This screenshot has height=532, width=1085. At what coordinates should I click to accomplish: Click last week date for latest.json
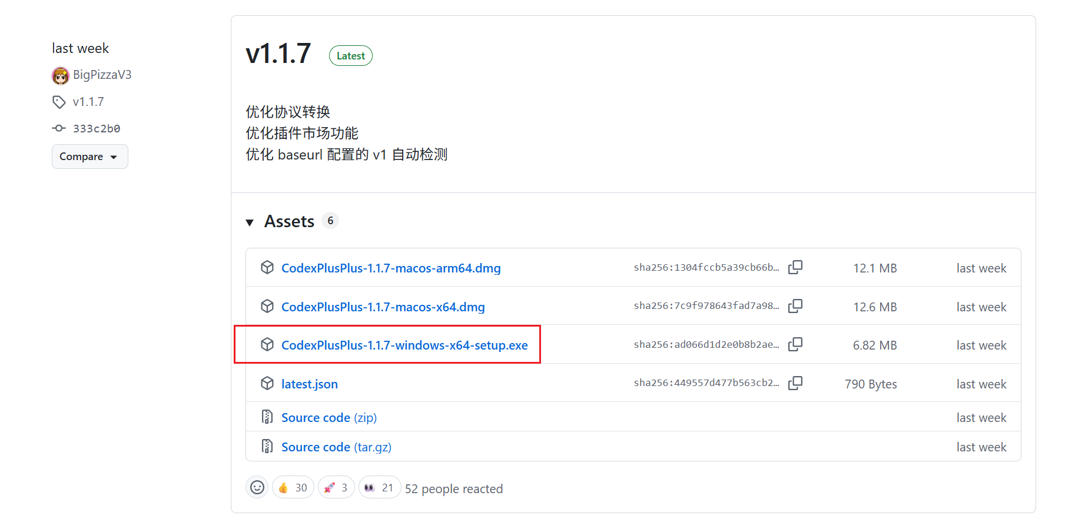tap(981, 384)
